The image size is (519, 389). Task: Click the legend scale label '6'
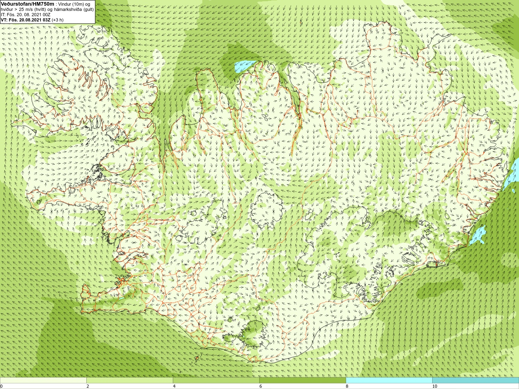pyautogui.click(x=261, y=386)
